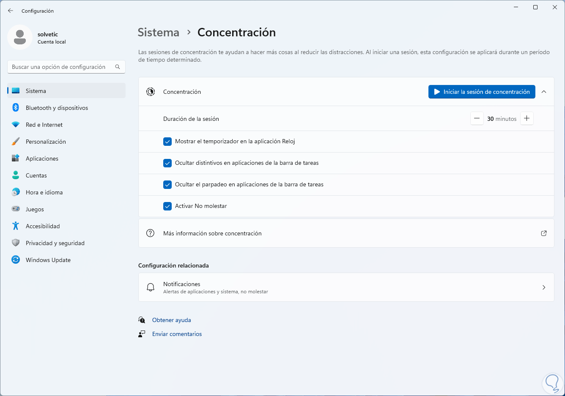Click the search magnifier icon
Screen dimensions: 565x396
tap(118, 67)
